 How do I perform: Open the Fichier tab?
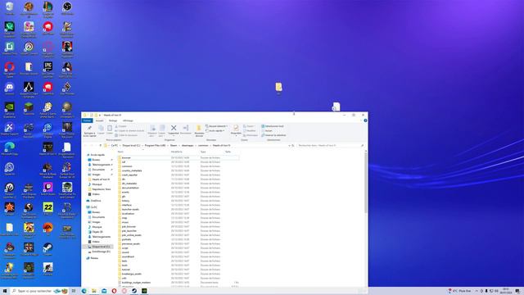coord(87,120)
